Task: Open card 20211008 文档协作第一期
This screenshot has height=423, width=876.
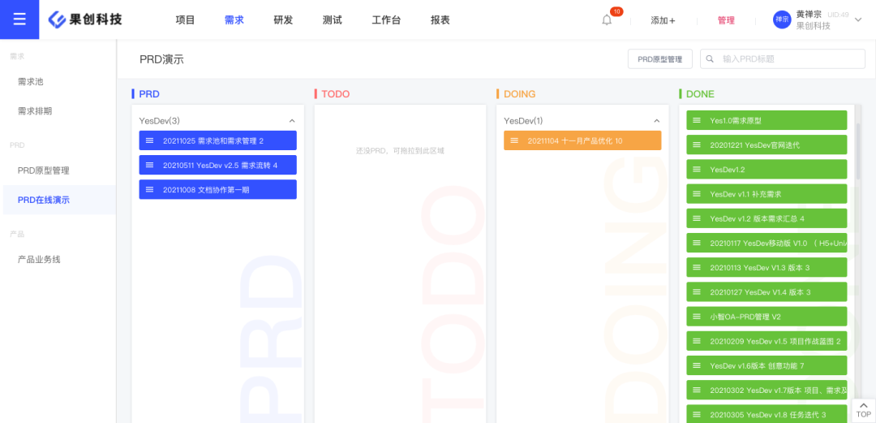Action: click(x=218, y=190)
